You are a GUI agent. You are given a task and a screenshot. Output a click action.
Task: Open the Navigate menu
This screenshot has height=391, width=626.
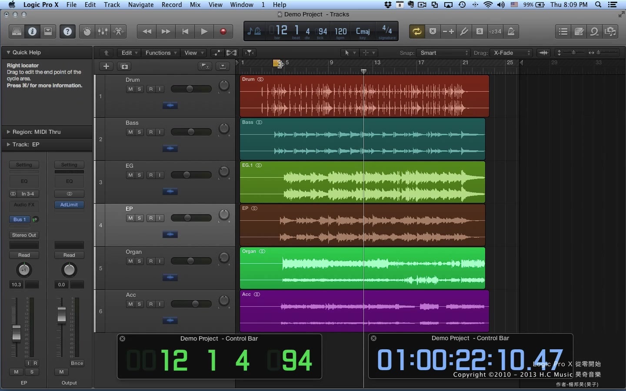coord(141,5)
